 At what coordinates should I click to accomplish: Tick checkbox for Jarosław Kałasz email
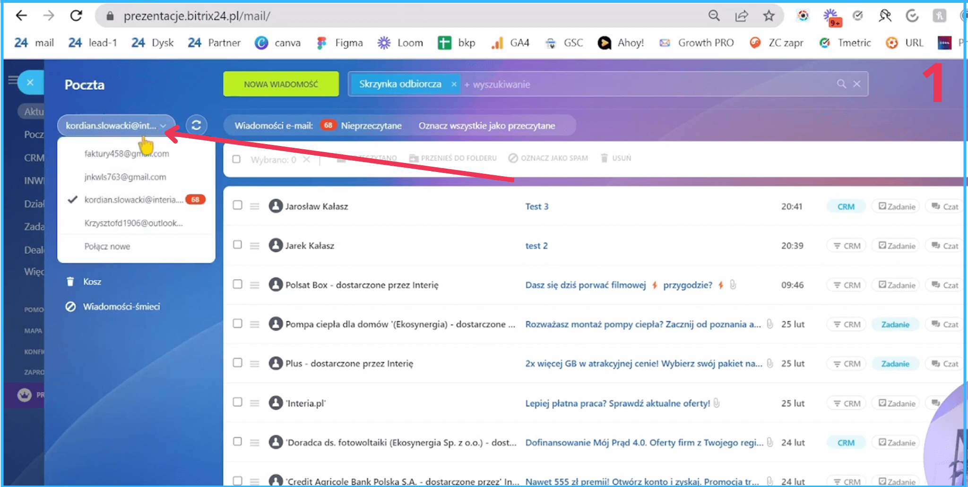coord(237,205)
